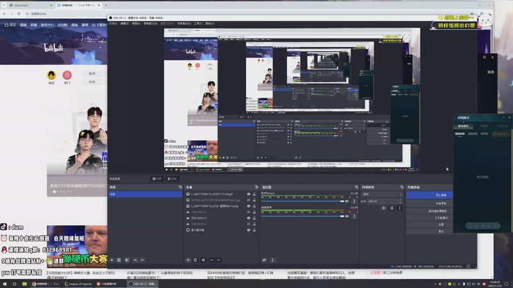The width and height of the screenshot is (513, 288).
Task: Click the add transition plus icon
Action: click(383, 207)
